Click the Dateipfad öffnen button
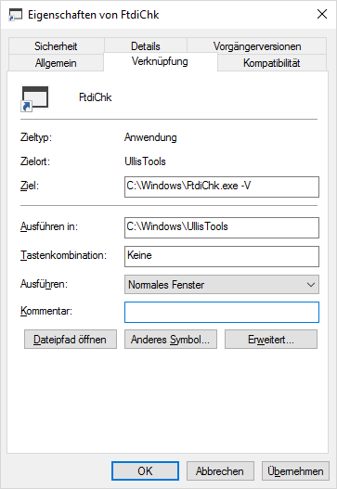Screen dimensions: 337x489 (x=71, y=340)
